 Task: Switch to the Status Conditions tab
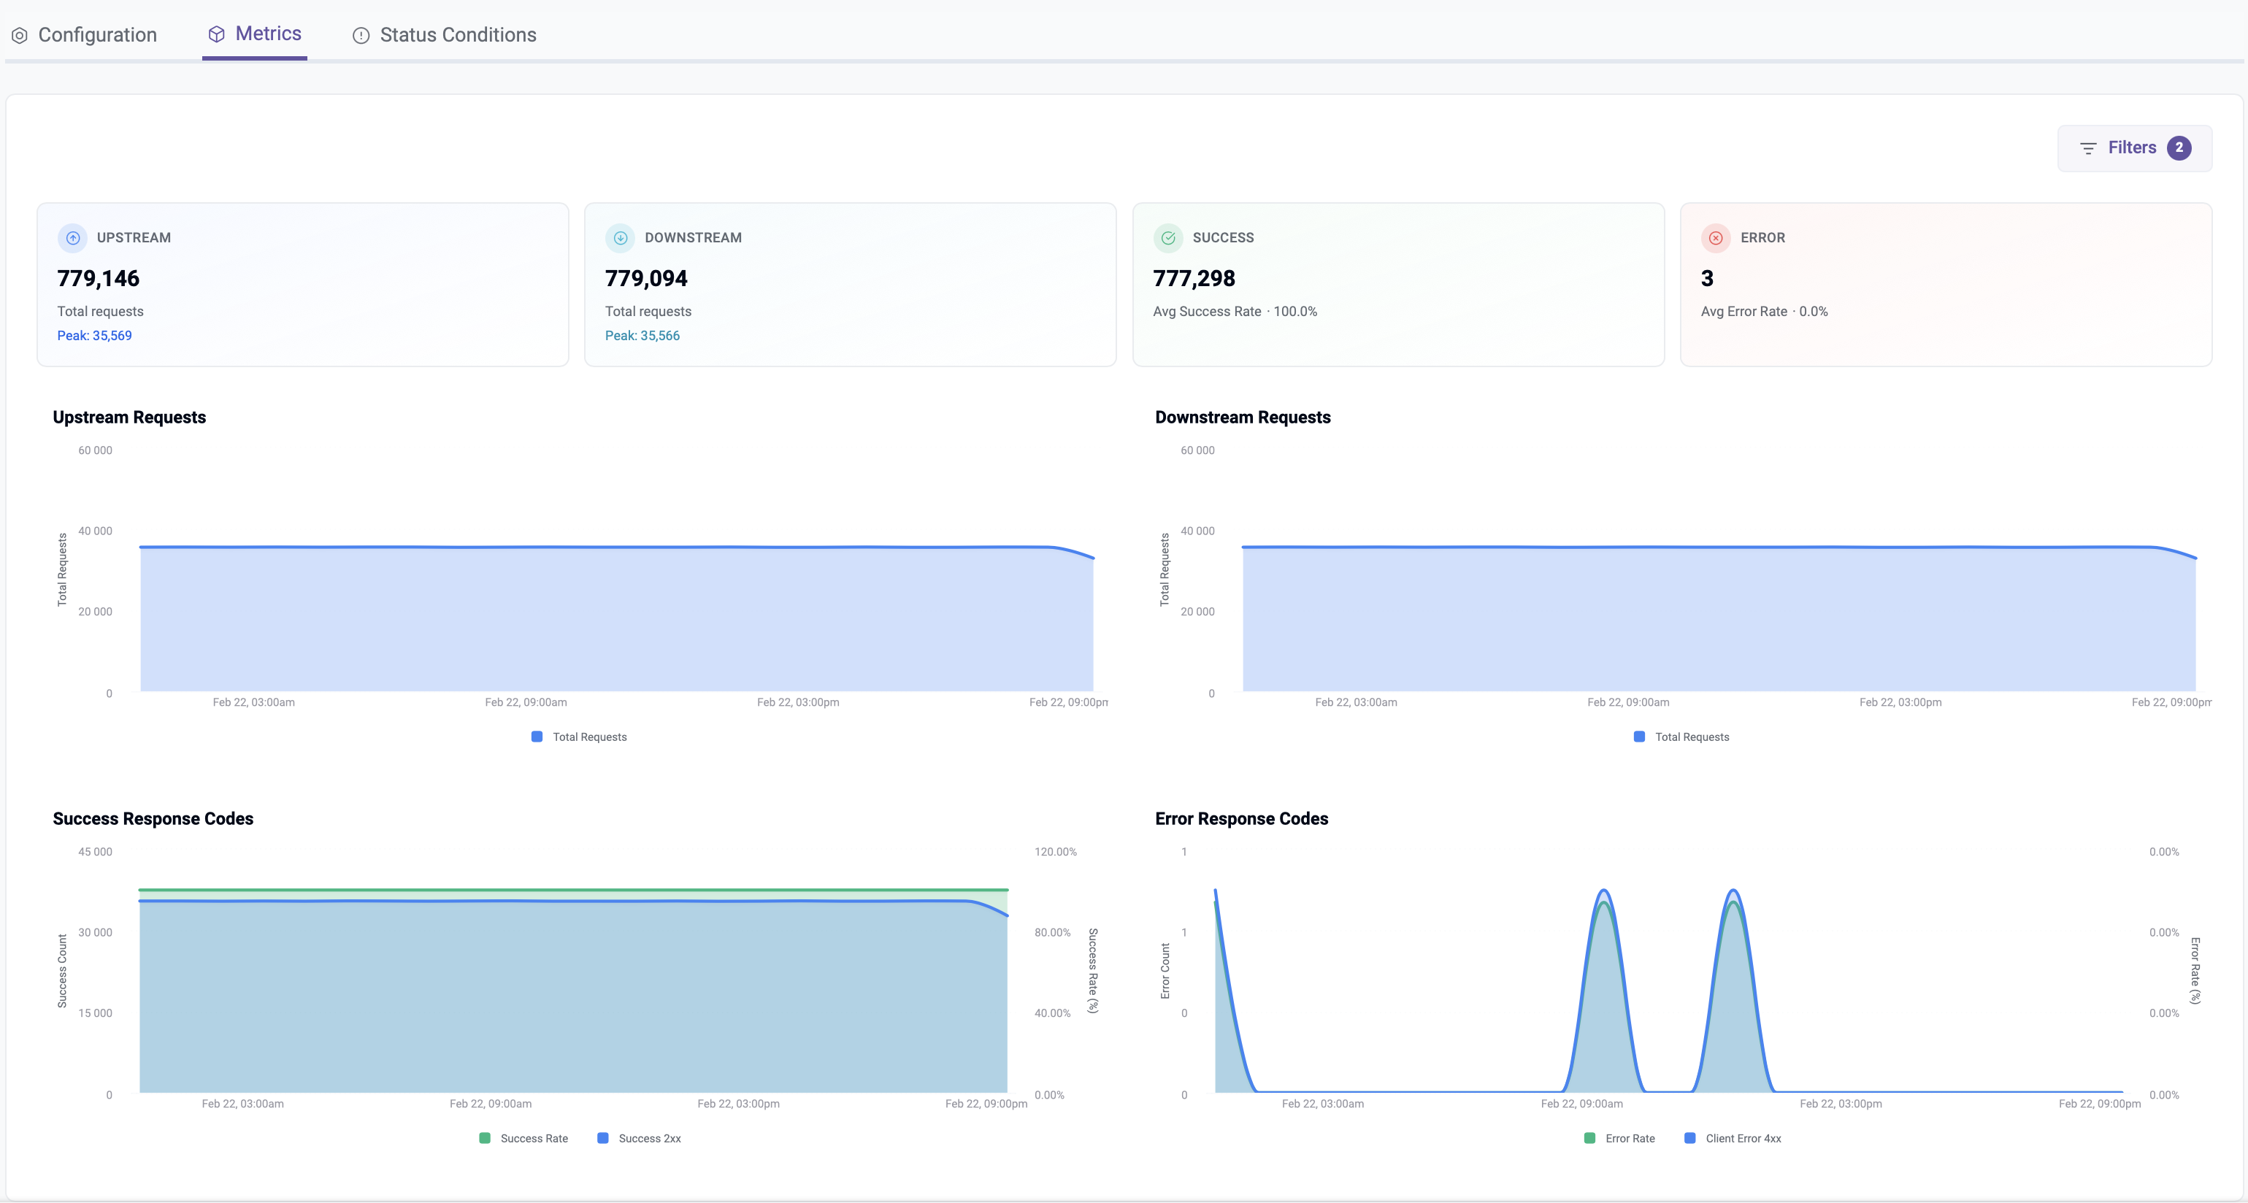[457, 35]
